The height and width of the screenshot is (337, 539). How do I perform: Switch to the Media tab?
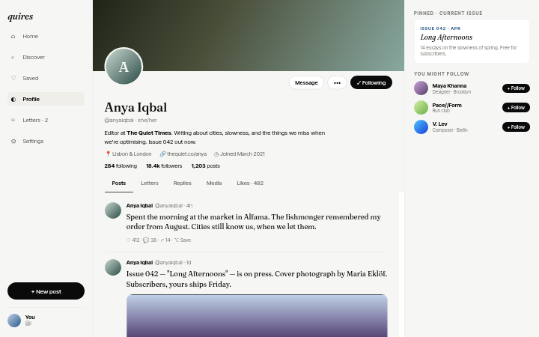[x=214, y=183]
